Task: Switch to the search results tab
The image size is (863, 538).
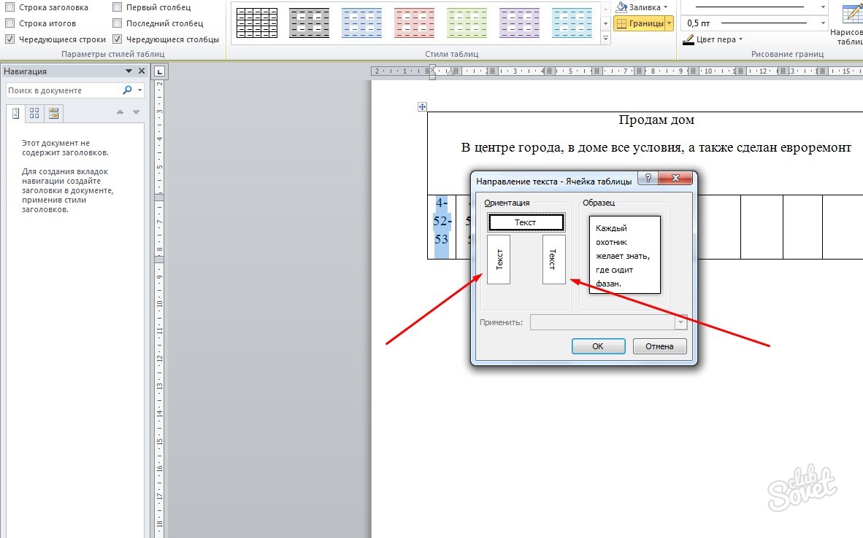Action: coord(53,113)
